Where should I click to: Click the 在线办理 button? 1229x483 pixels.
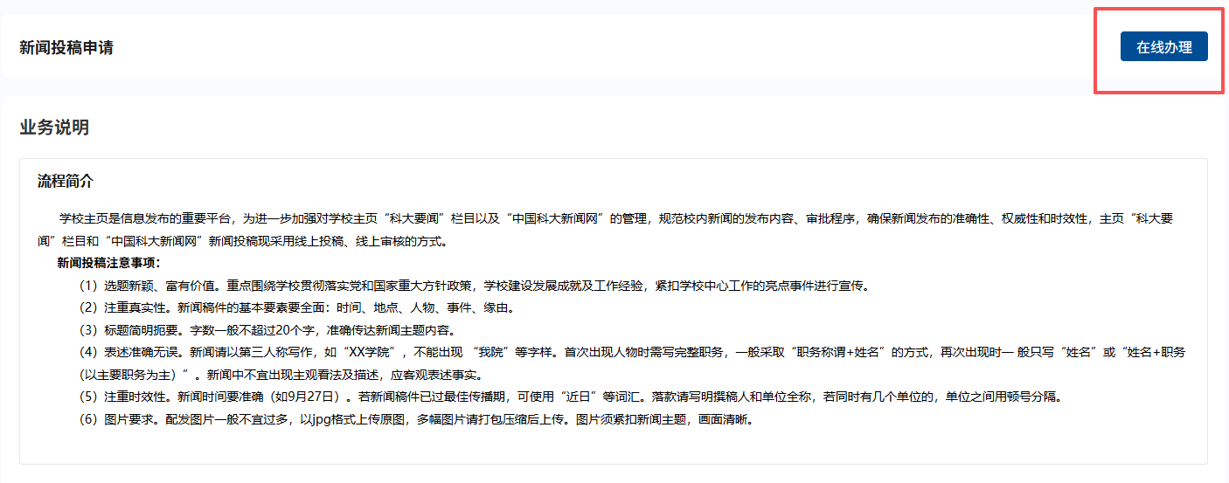(x=1163, y=47)
